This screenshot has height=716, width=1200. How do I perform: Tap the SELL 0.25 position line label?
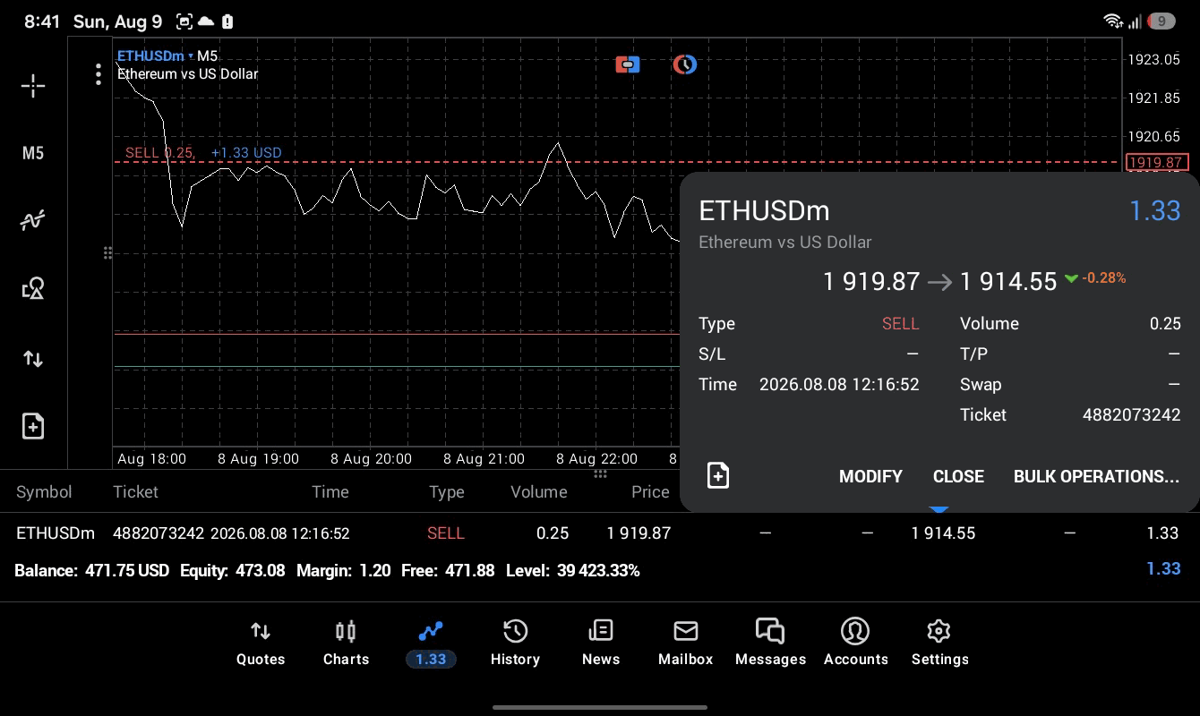point(159,152)
